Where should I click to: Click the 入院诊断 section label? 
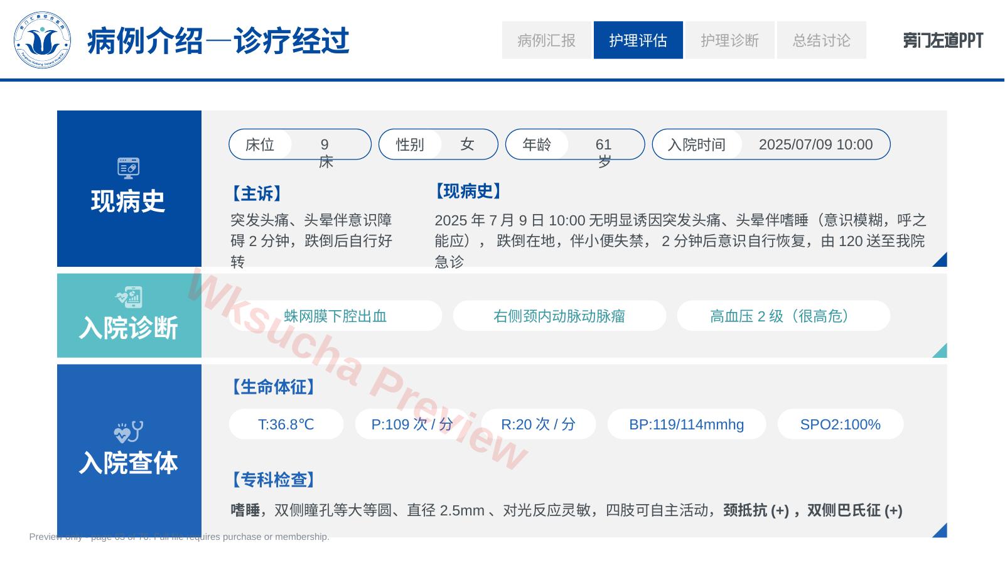coord(129,328)
